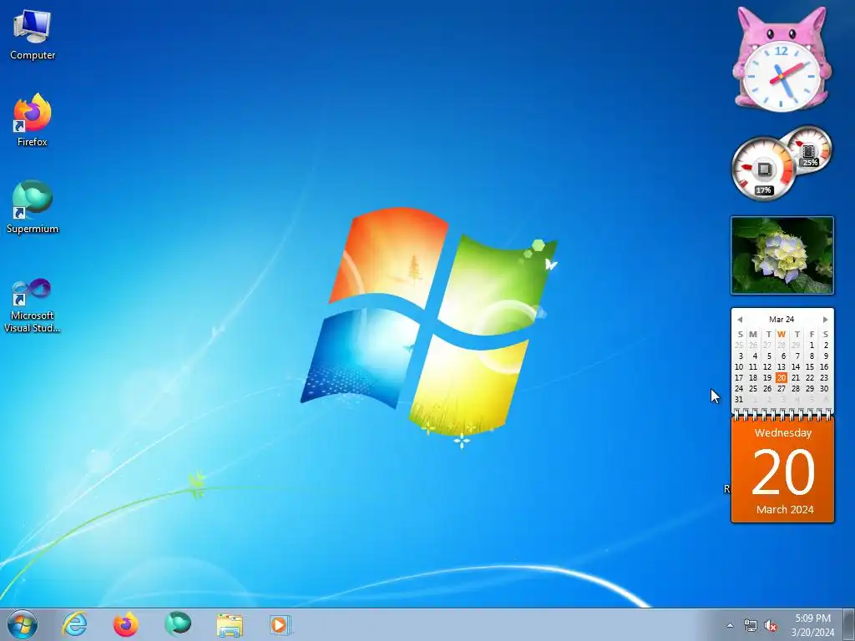This screenshot has height=641, width=855.
Task: Click the Mar 24 calendar header
Action: 782,319
